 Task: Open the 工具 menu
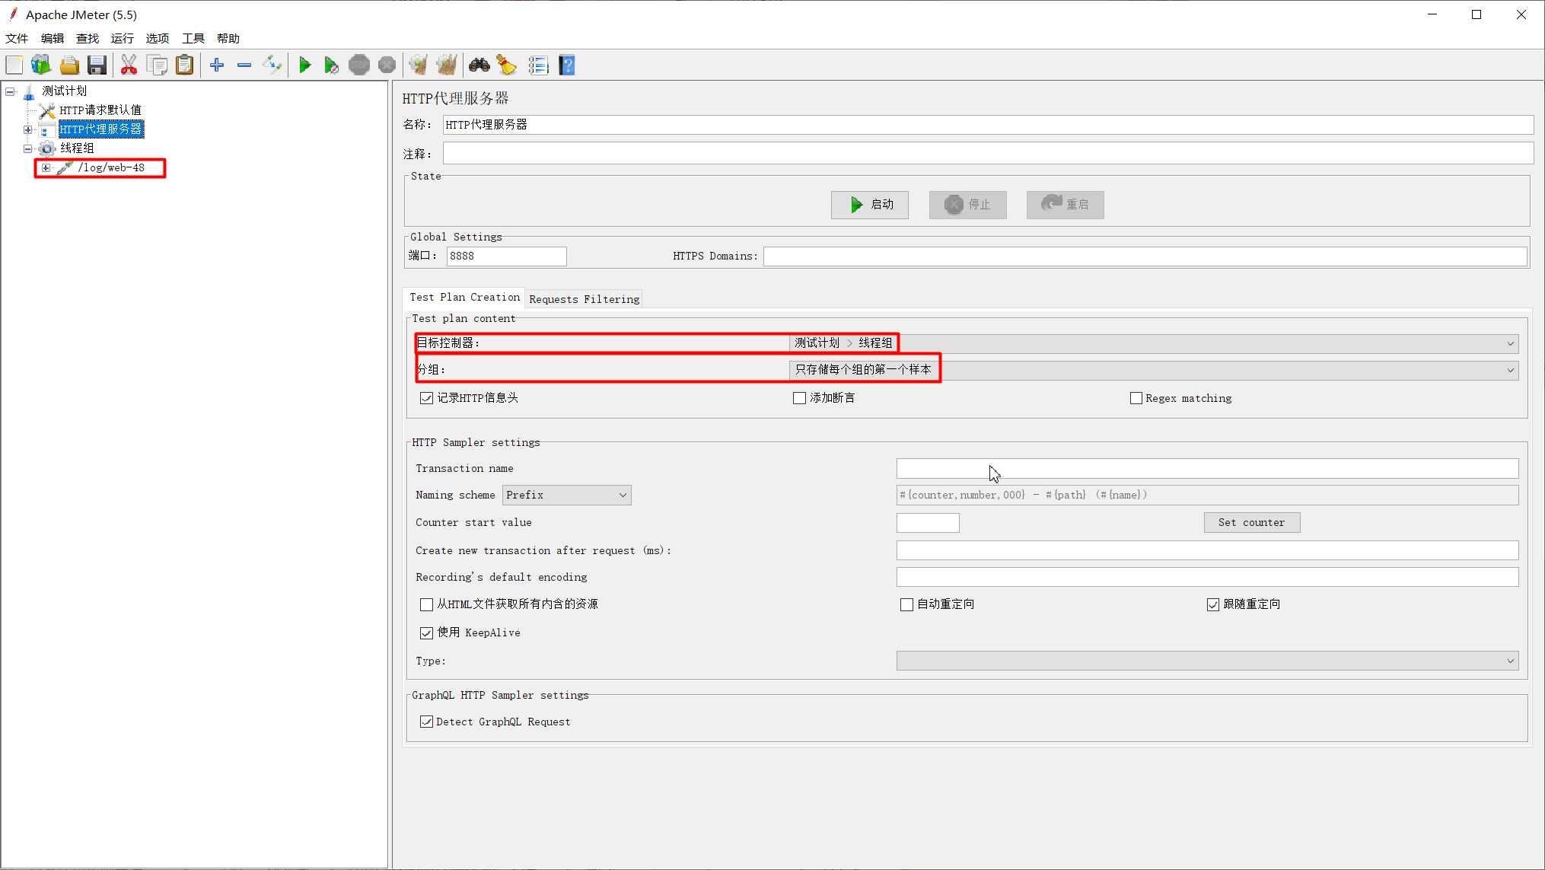pos(193,38)
